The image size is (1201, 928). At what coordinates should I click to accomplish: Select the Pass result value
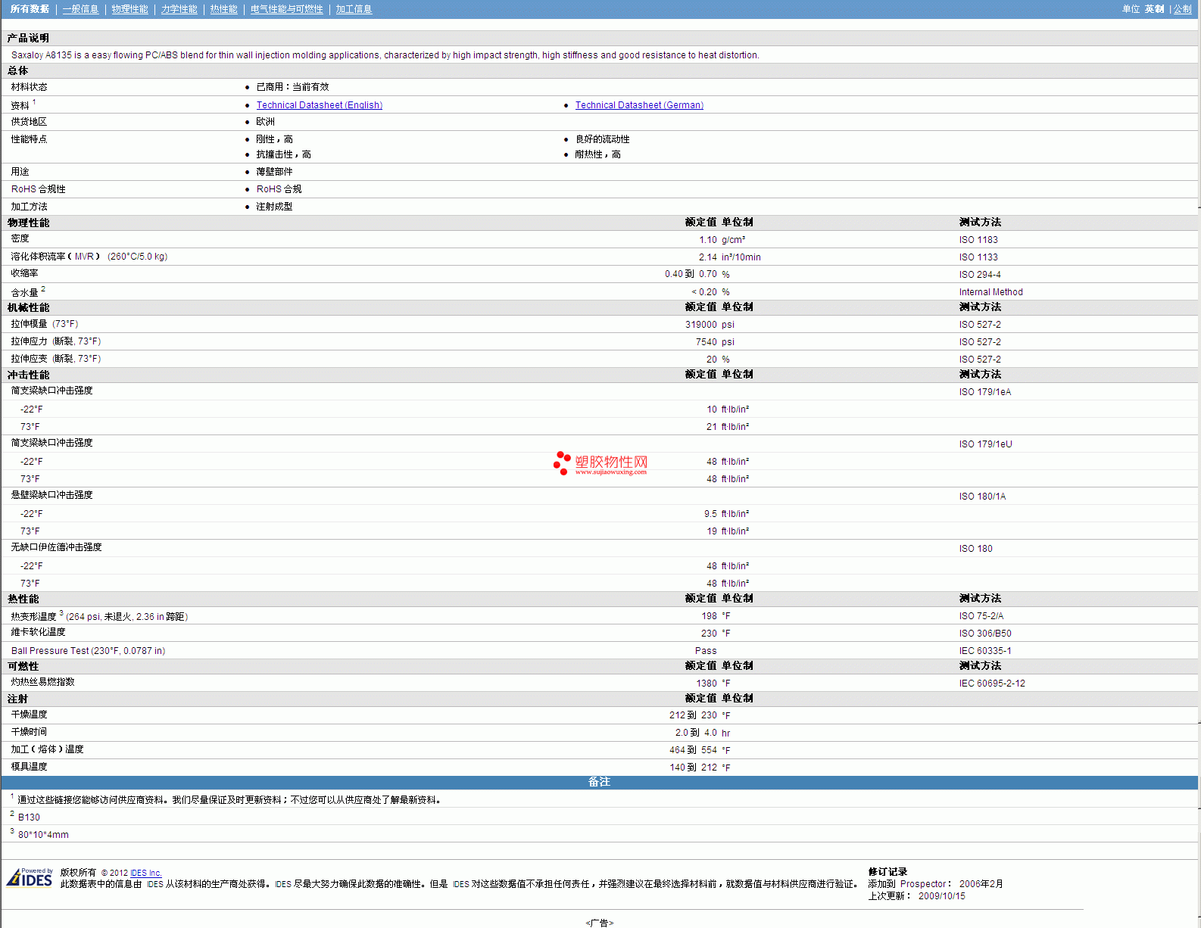(706, 651)
